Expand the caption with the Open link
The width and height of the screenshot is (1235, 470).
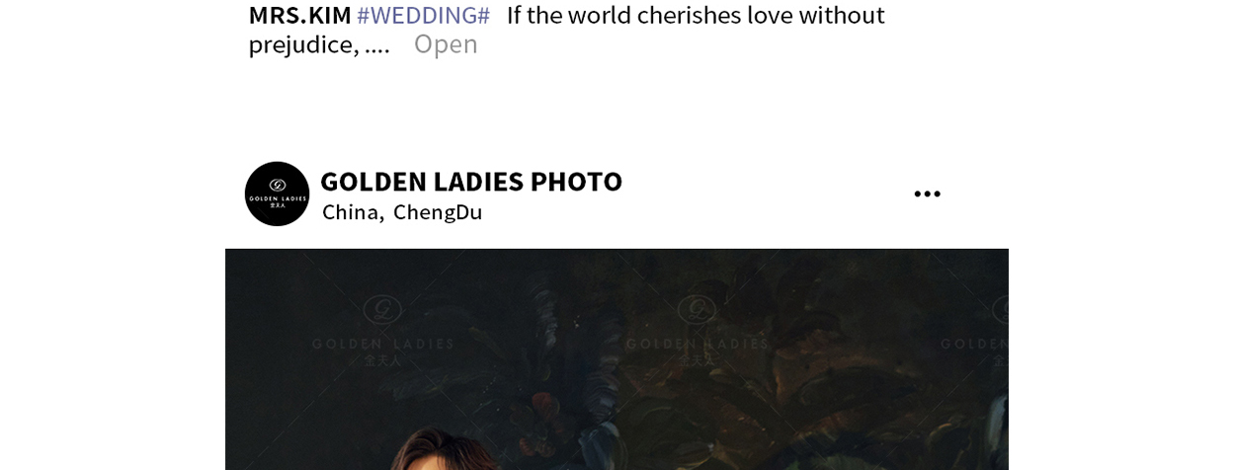click(446, 43)
